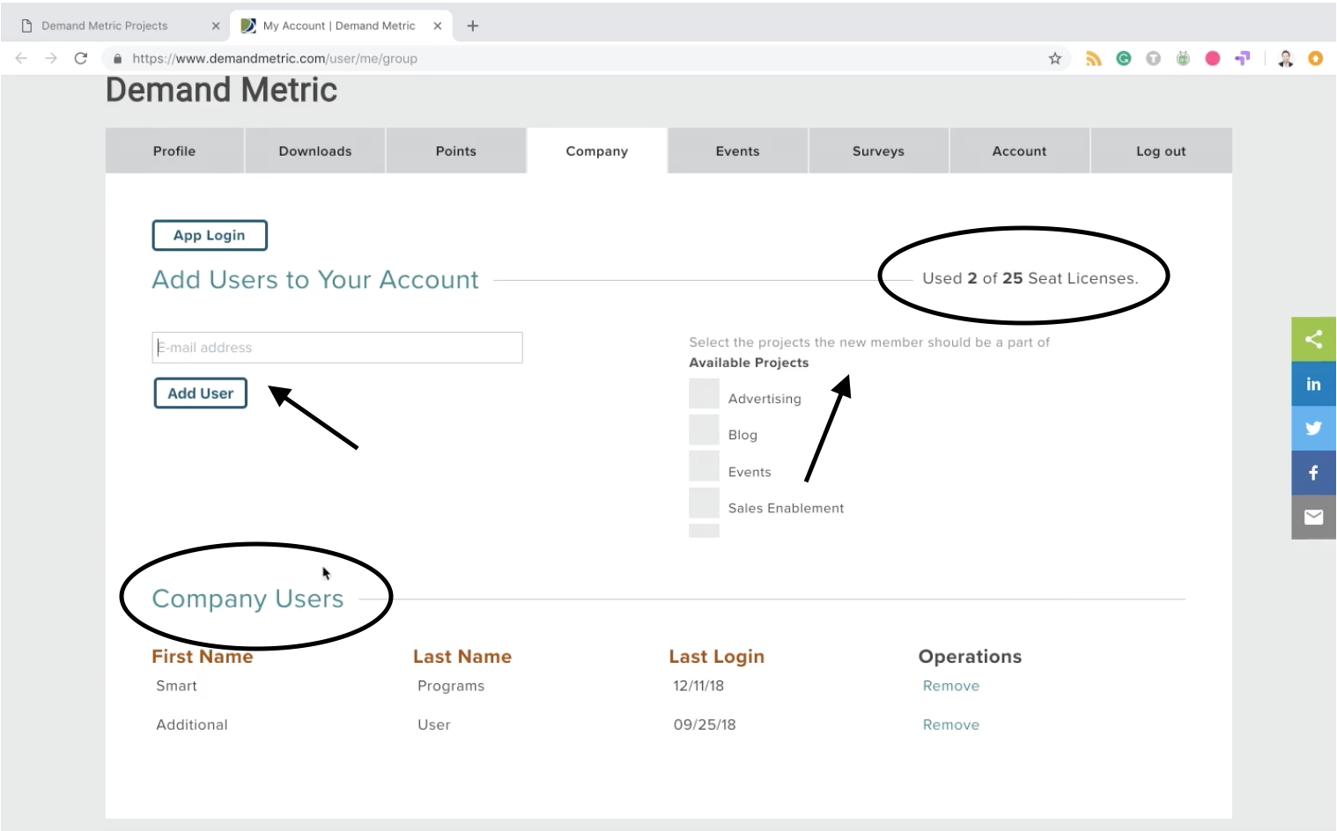The image size is (1337, 831).
Task: Check the Blog project checkbox
Action: pyautogui.click(x=704, y=430)
